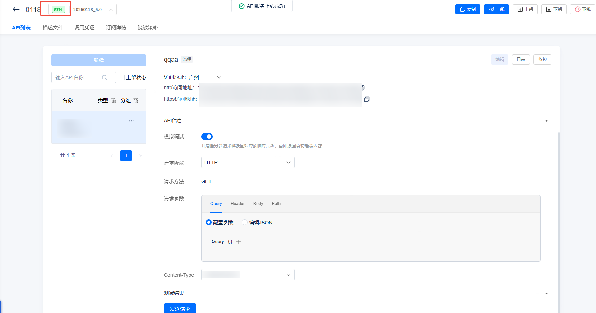Click the 流程 tag beside qqaa
The width and height of the screenshot is (596, 313).
tap(187, 60)
